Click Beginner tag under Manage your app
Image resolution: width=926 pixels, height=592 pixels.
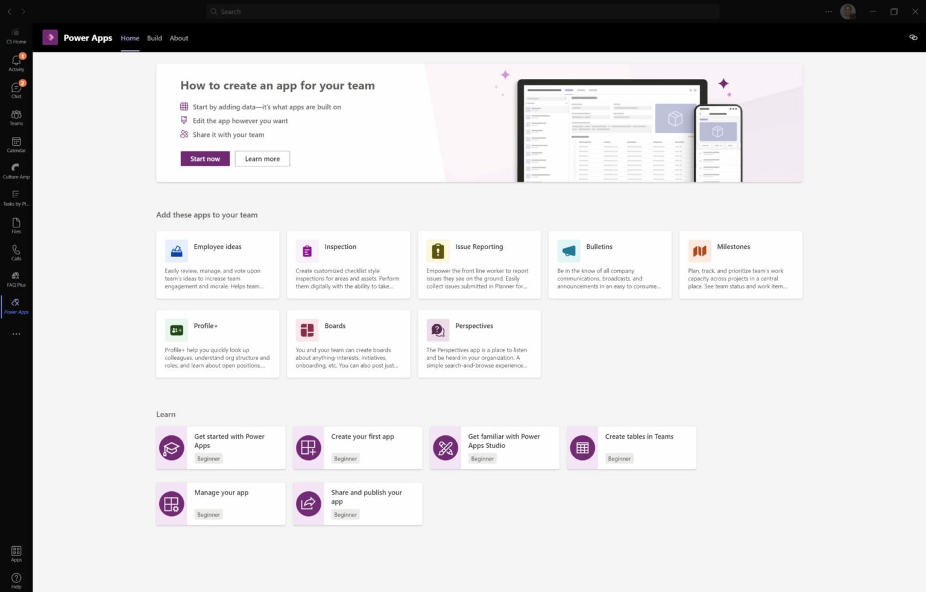click(x=209, y=515)
